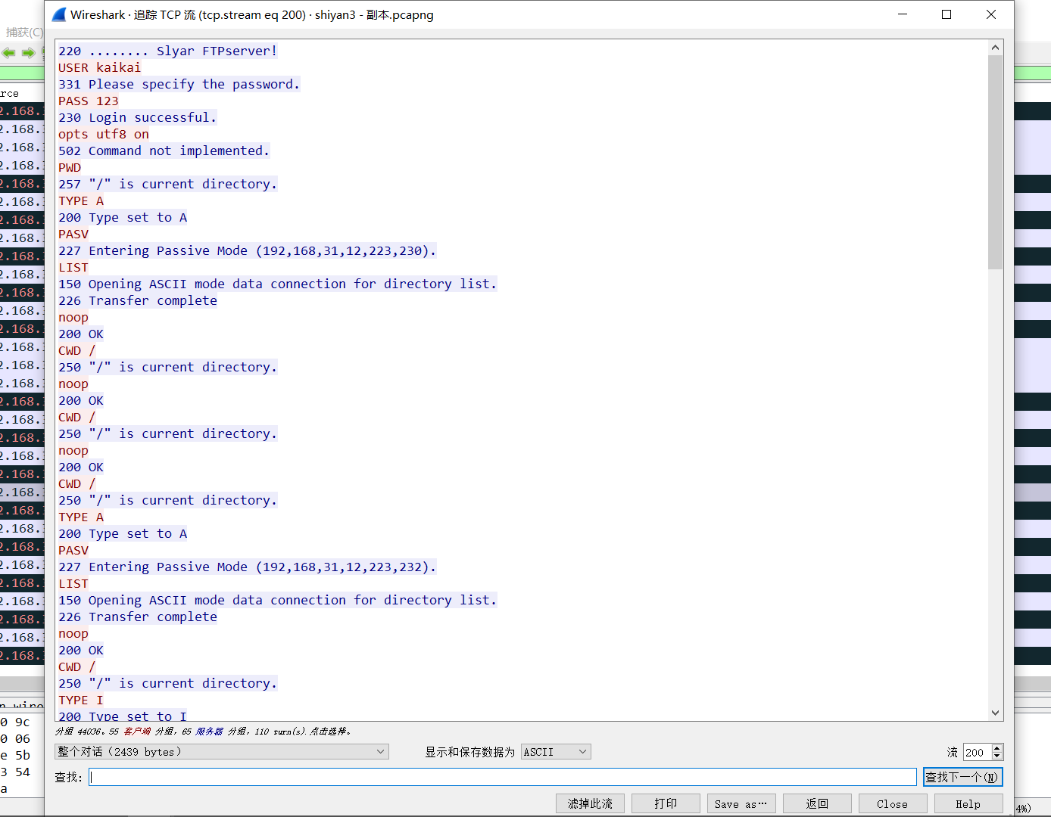Increase the stream number with the up arrow

pyautogui.click(x=997, y=748)
